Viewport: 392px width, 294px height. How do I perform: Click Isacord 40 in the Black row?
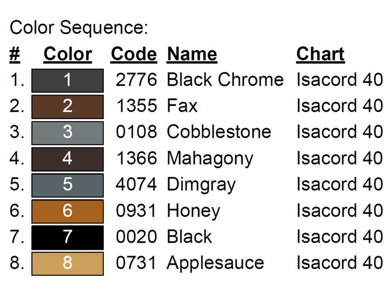340,237
